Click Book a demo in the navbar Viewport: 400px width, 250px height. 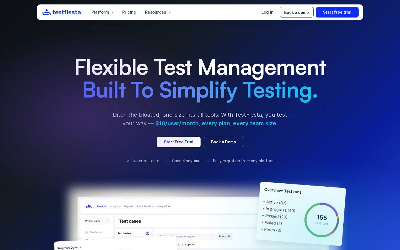[296, 12]
